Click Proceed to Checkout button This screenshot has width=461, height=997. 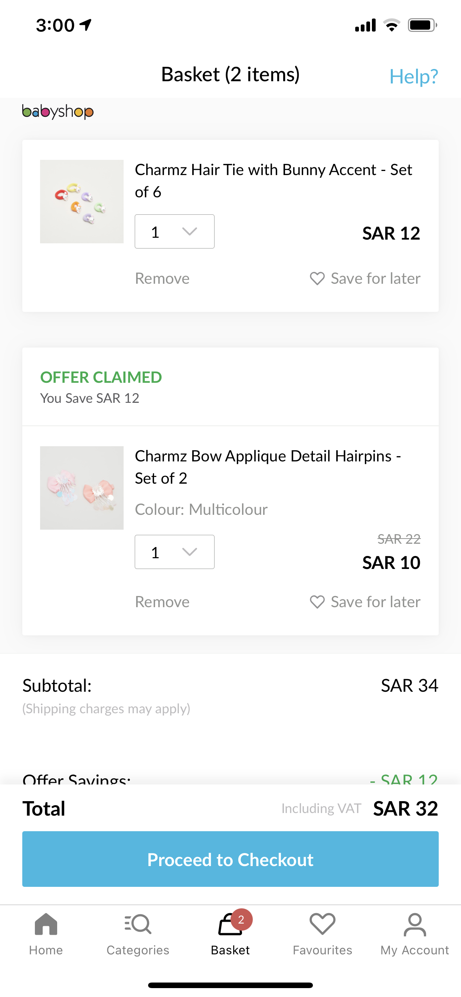coord(230,859)
